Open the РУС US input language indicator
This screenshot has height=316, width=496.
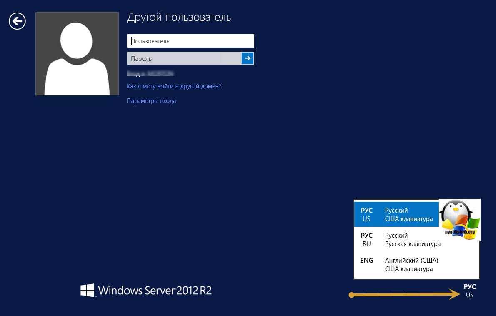pyautogui.click(x=469, y=291)
